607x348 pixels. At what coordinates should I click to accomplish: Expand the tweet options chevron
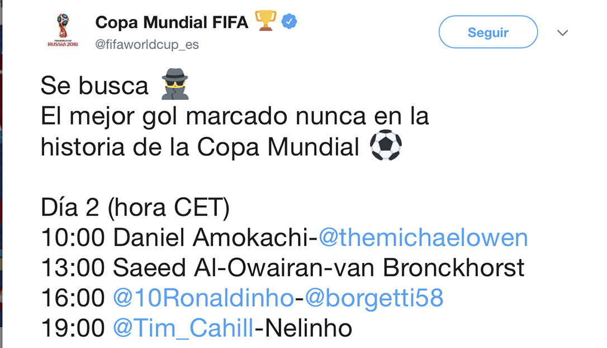[x=562, y=33]
